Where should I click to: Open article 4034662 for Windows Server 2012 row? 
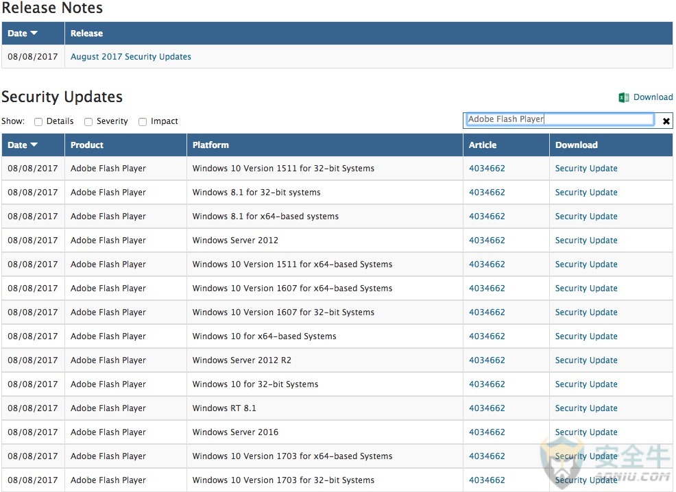click(x=487, y=241)
